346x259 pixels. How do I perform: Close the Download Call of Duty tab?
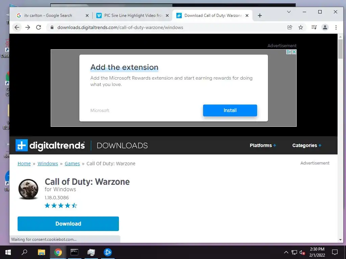[x=247, y=16]
